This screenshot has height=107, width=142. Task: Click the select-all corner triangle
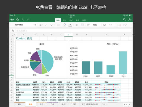12,35
